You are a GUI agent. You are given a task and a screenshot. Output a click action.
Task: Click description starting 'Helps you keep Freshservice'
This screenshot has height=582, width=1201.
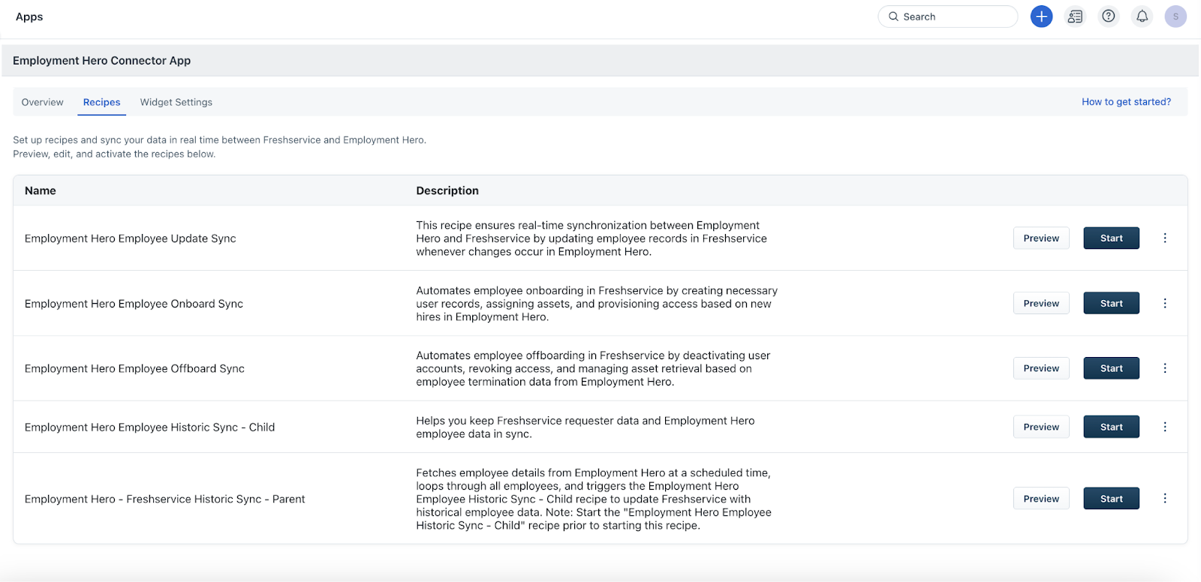pos(585,427)
